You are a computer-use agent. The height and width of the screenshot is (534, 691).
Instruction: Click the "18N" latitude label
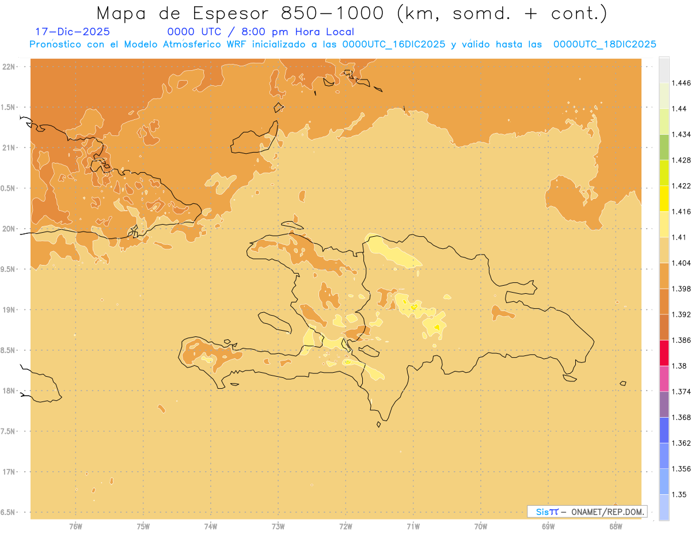[x=9, y=391]
